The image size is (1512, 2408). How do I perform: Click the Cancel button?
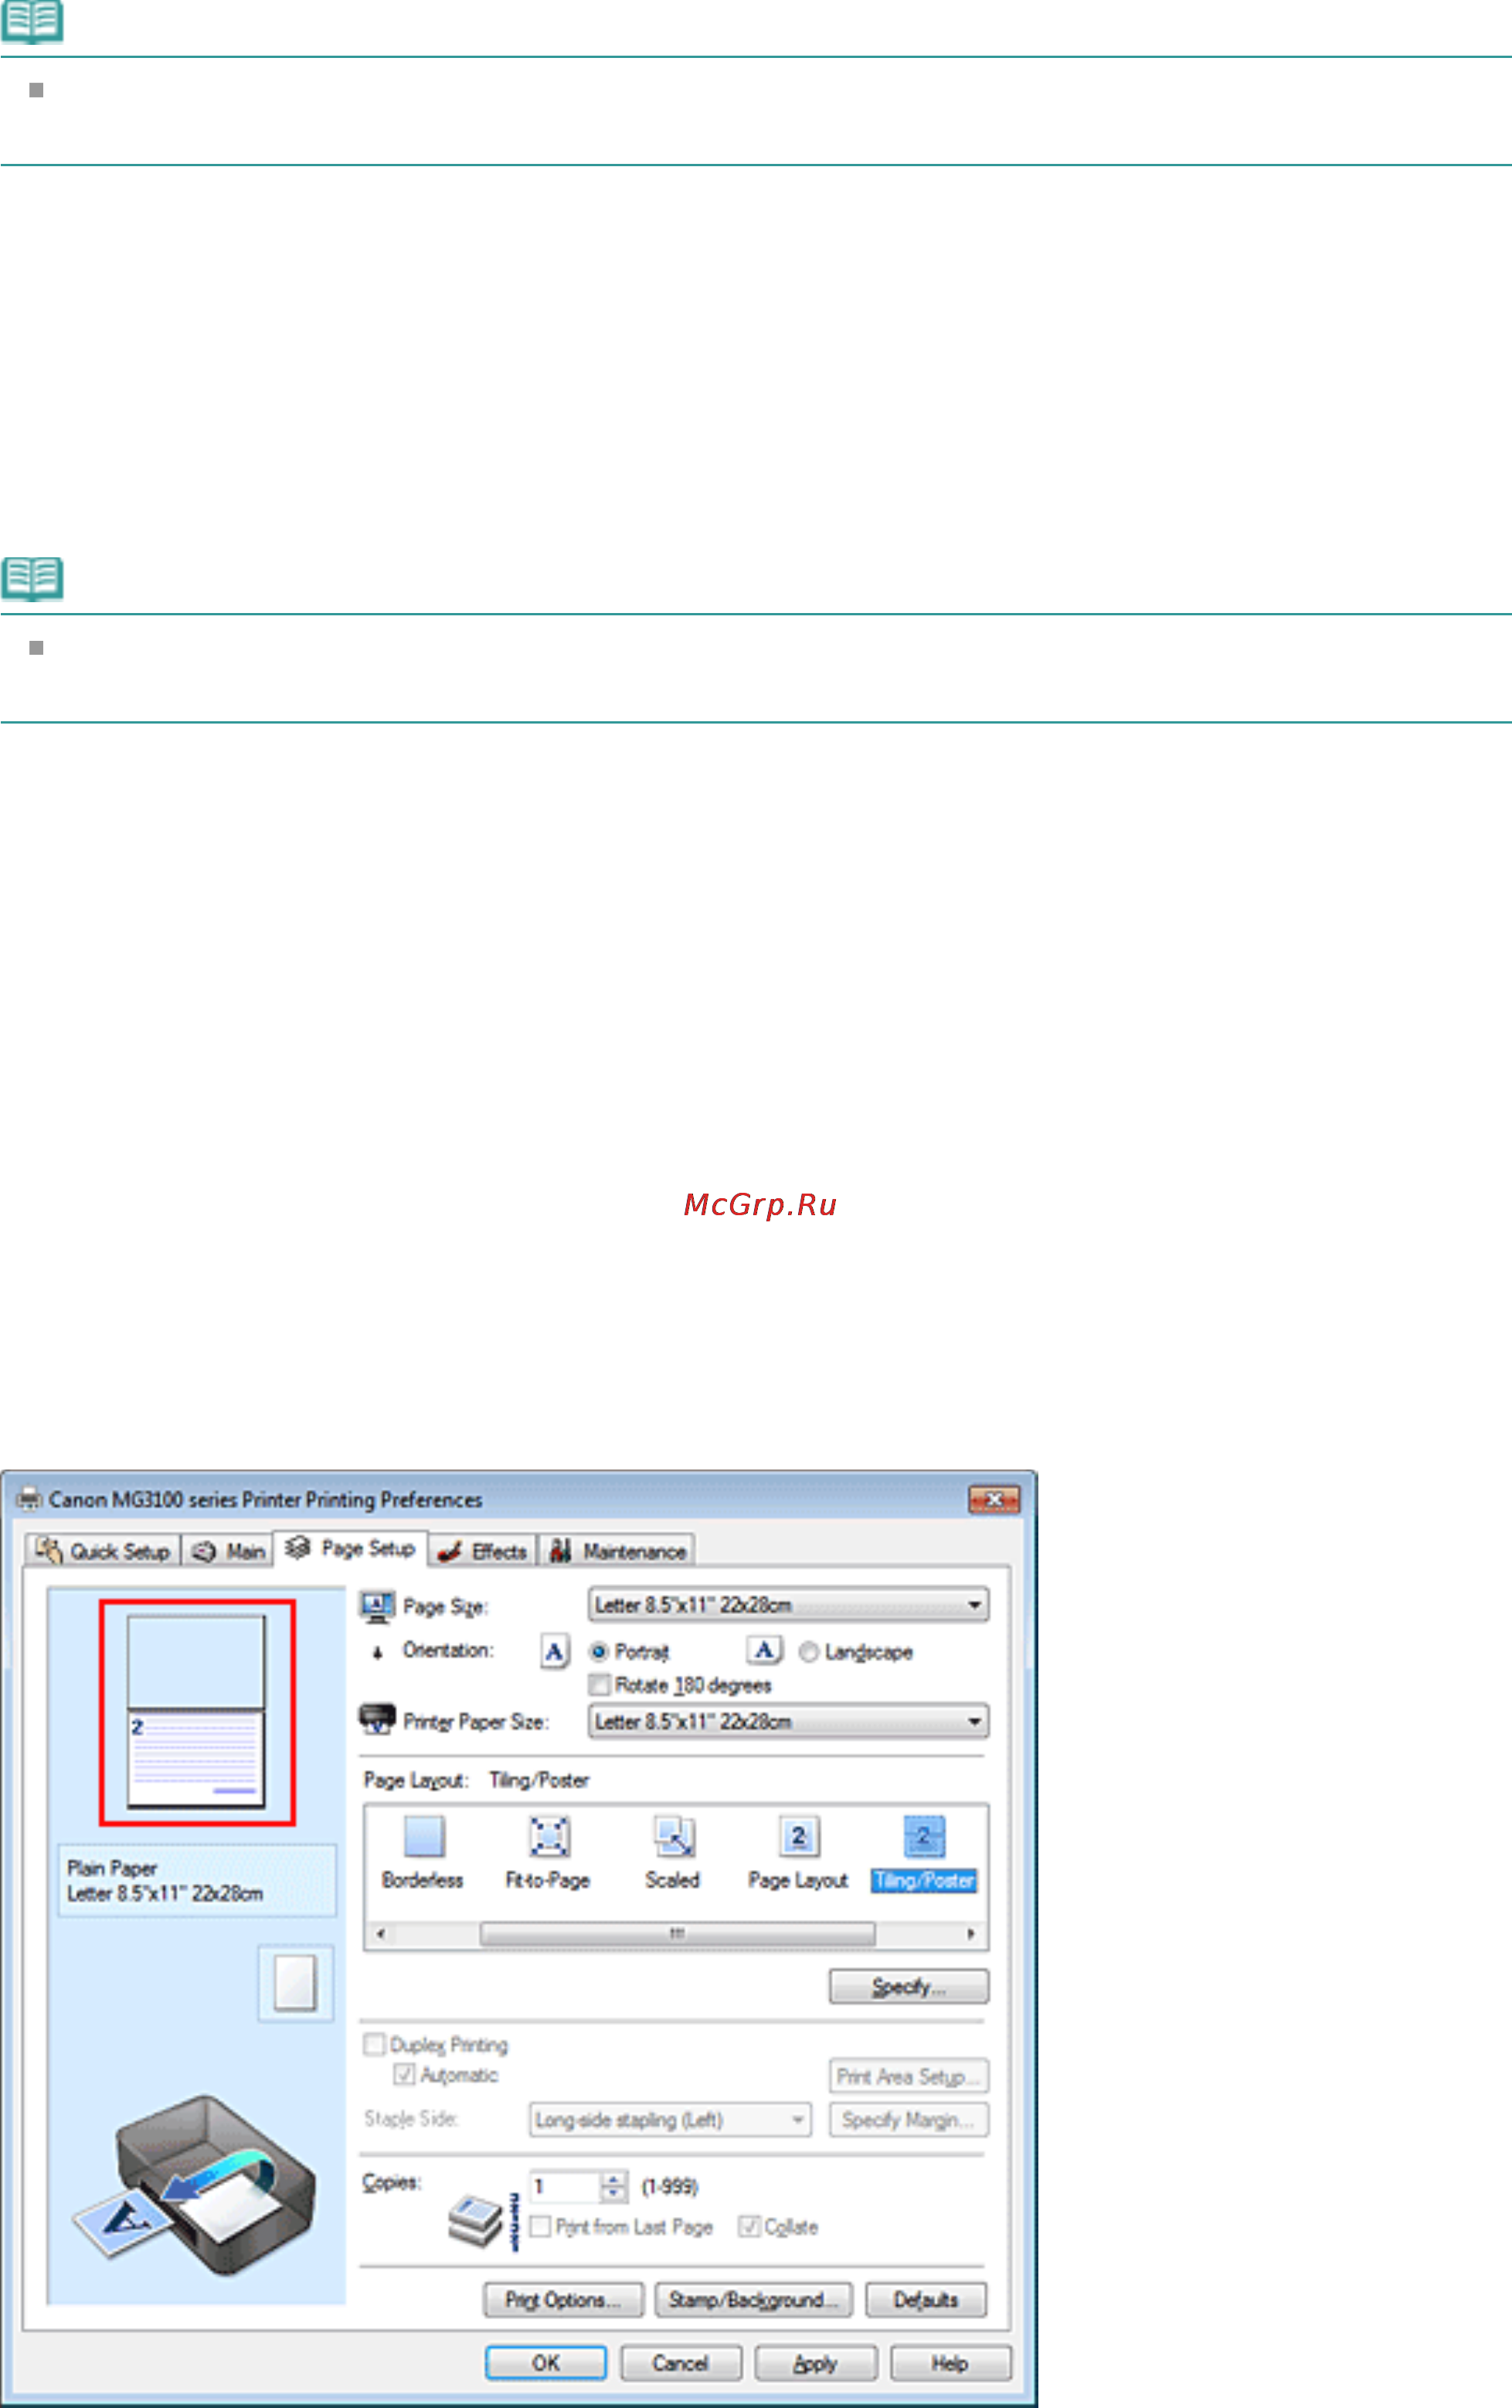[x=681, y=2363]
